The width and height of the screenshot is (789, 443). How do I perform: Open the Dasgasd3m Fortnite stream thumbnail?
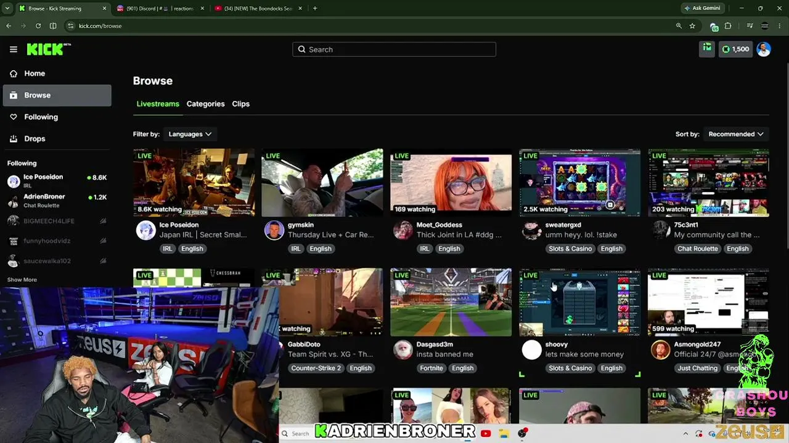pos(451,302)
